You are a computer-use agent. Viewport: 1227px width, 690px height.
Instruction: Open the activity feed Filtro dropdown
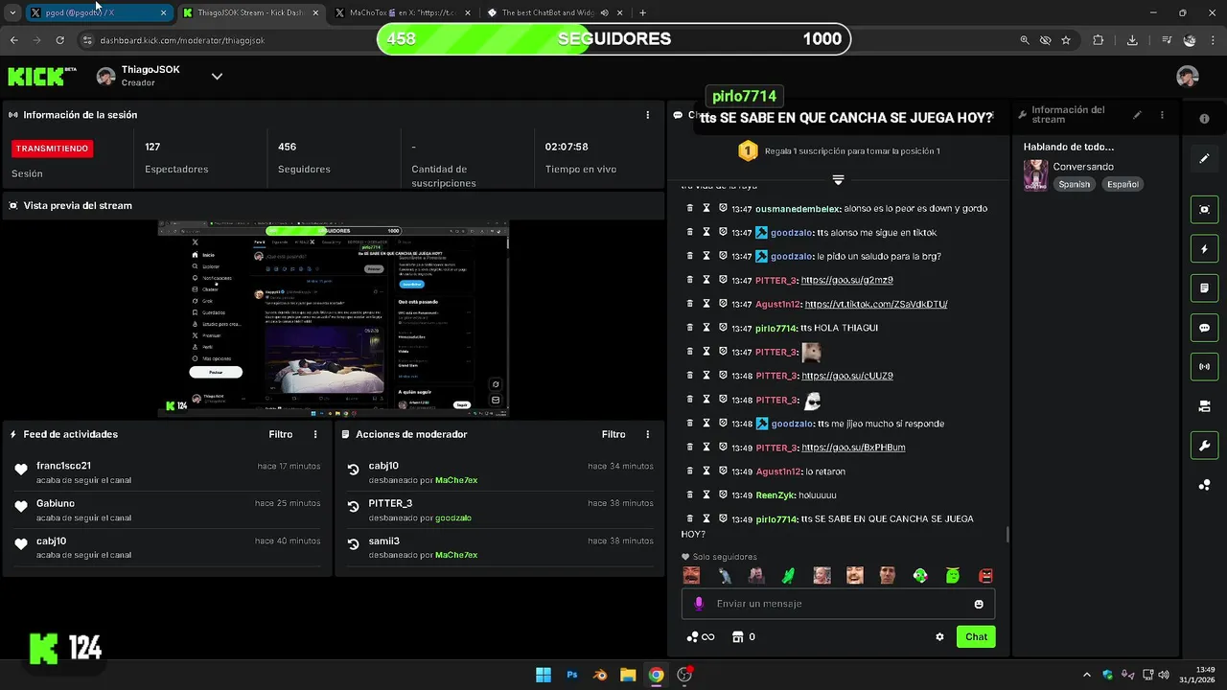pyautogui.click(x=281, y=434)
